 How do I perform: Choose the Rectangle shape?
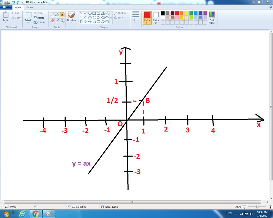coord(94,13)
